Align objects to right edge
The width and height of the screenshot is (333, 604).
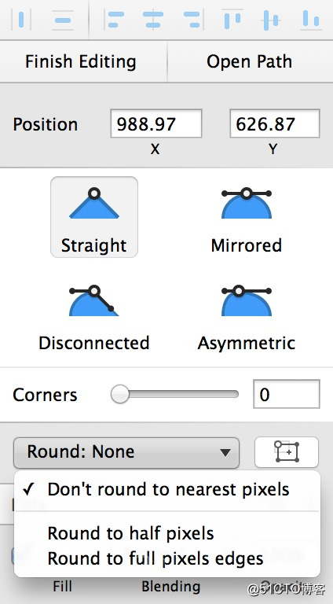tap(192, 19)
